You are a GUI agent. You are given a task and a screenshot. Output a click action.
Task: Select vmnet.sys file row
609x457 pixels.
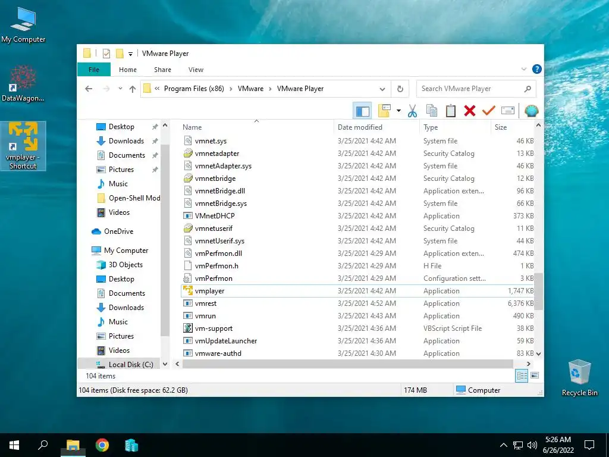(357, 140)
